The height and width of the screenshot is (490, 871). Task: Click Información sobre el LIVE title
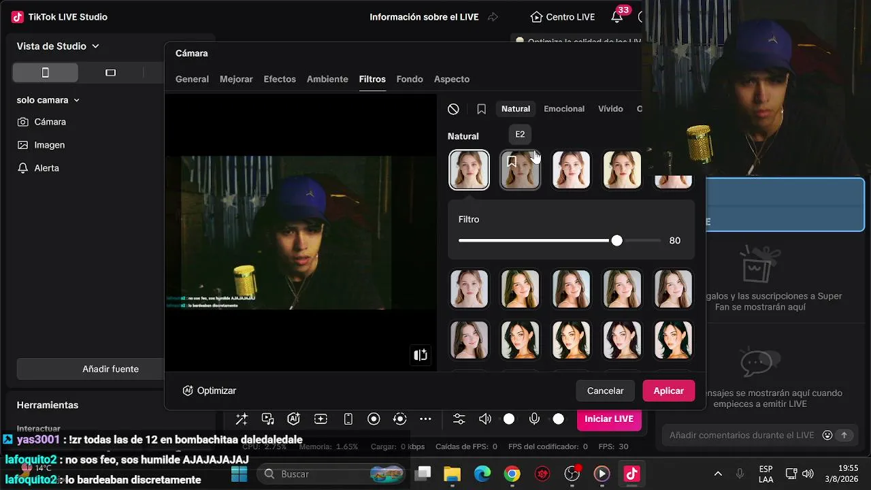[x=424, y=17]
